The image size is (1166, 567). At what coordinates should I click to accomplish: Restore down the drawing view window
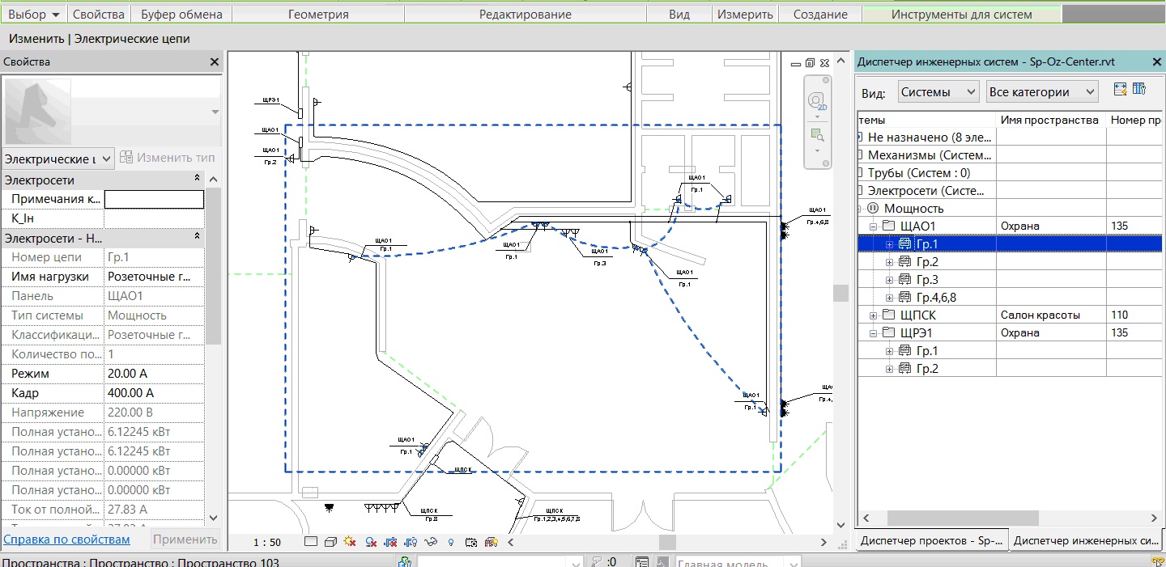pos(811,62)
